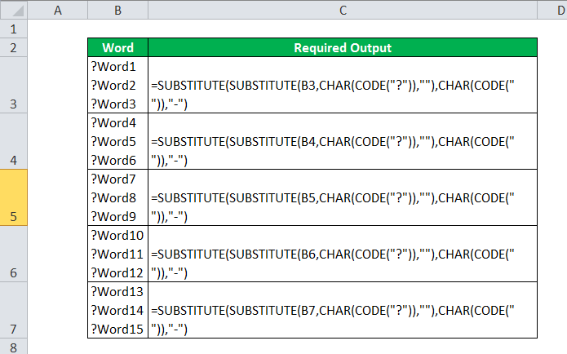
Task: Select column A header
Action: pos(57,10)
